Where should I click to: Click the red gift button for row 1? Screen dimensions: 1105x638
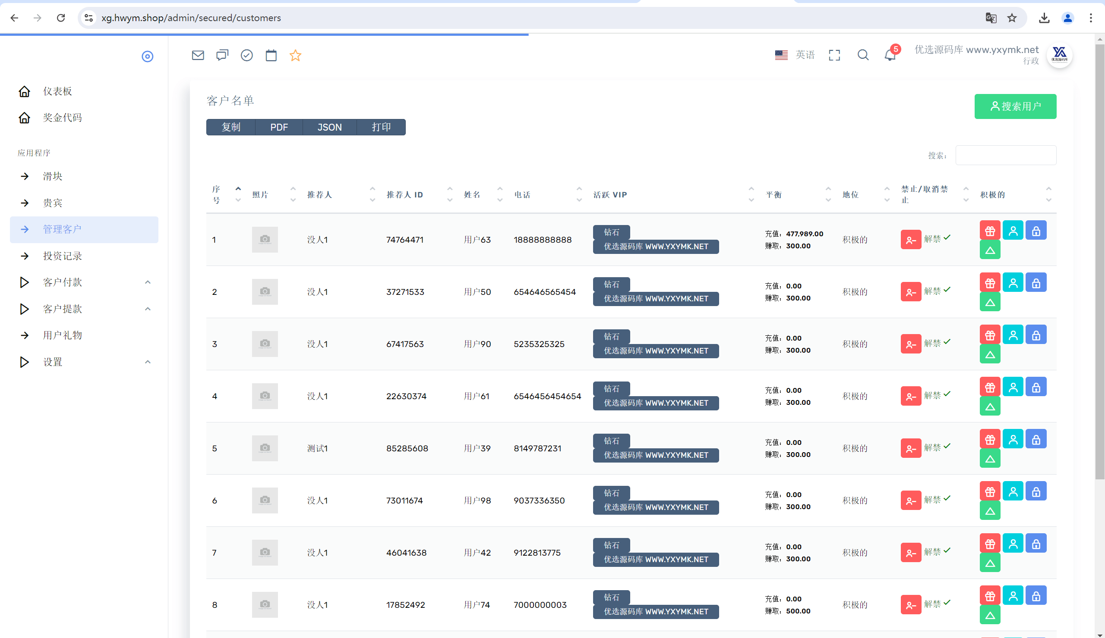[990, 231]
